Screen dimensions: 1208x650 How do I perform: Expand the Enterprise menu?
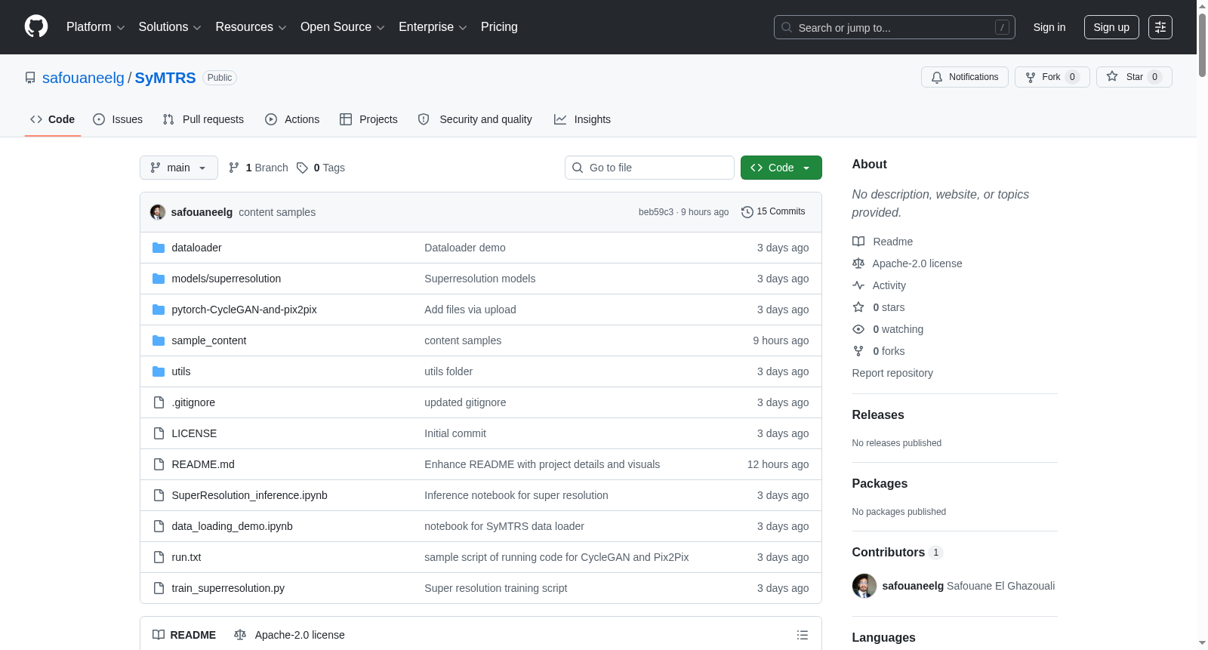coord(433,27)
